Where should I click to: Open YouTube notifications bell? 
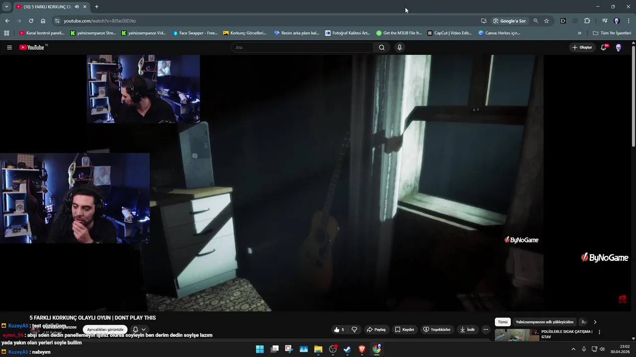pyautogui.click(x=604, y=48)
